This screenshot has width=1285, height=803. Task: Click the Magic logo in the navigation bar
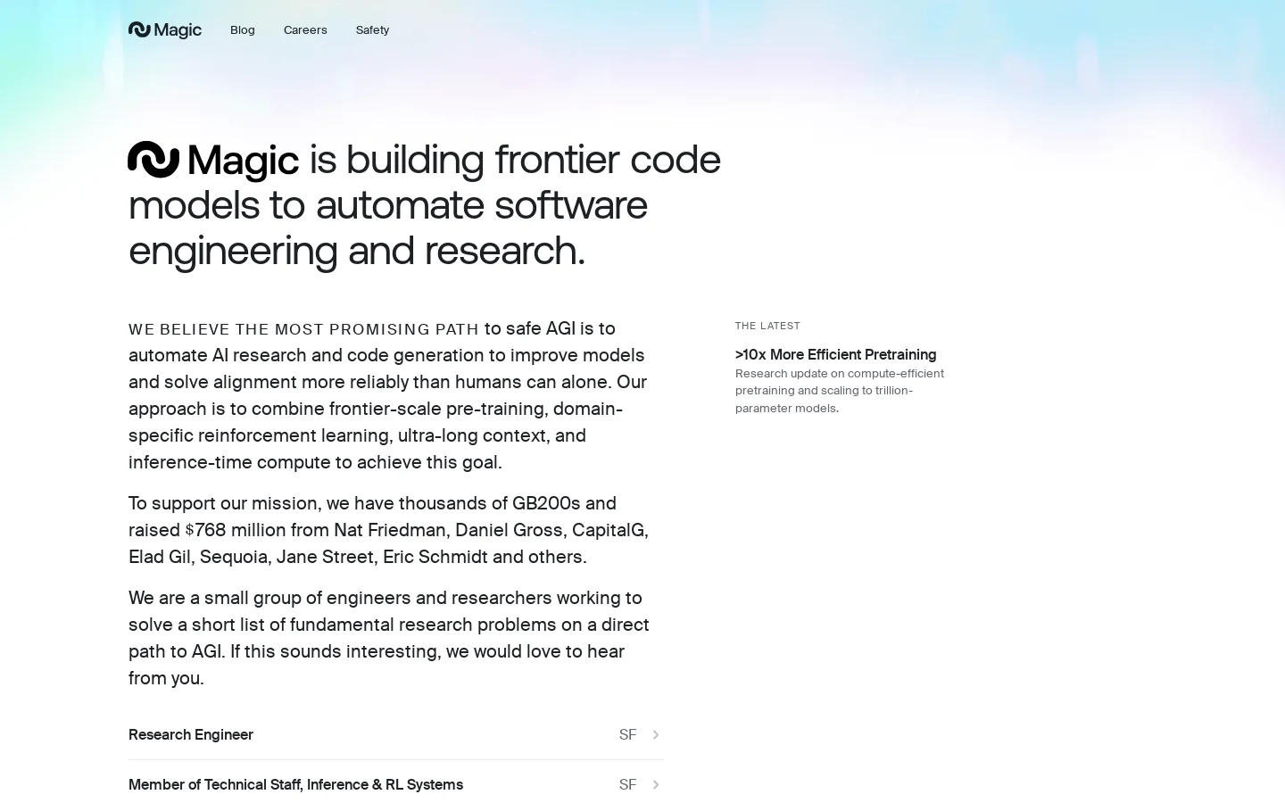tap(165, 30)
